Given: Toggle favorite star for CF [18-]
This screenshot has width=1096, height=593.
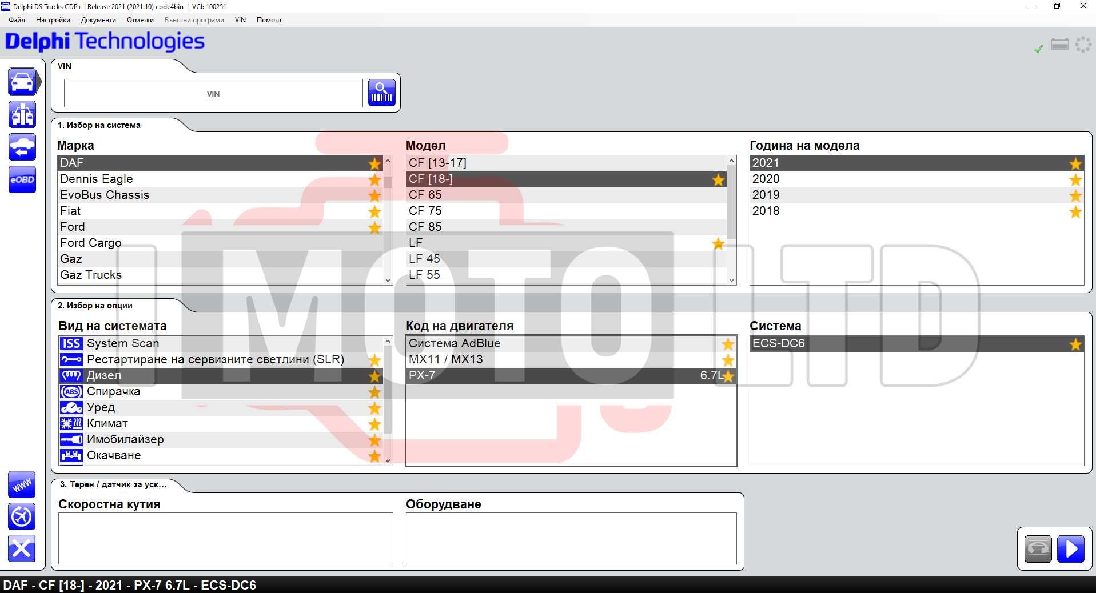Looking at the screenshot, I should (x=719, y=179).
